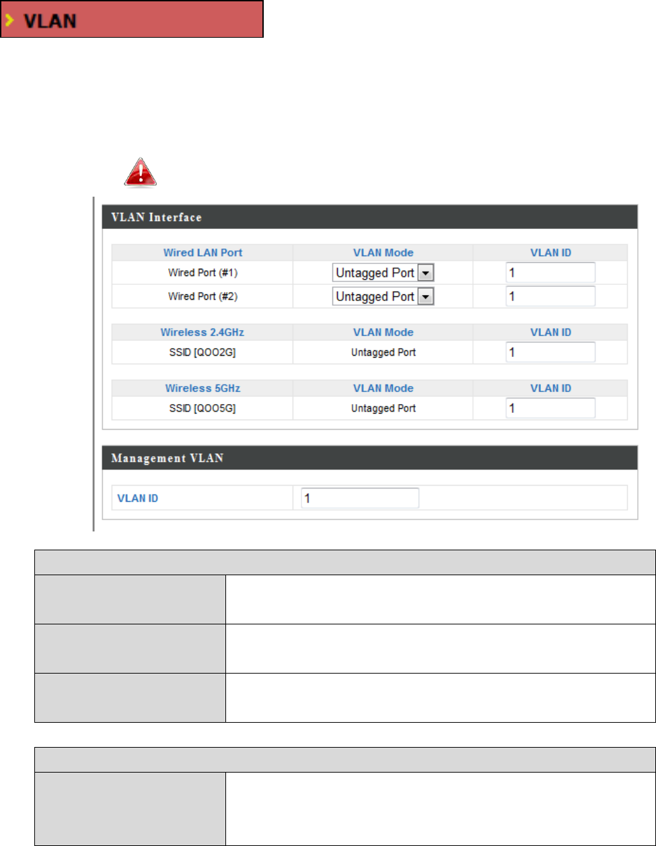Click VLAN ID field for Wired Port (#1)
The height and width of the screenshot is (846, 656).
(x=550, y=273)
